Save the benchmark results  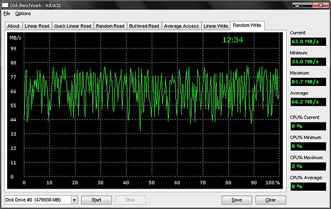[237, 200]
